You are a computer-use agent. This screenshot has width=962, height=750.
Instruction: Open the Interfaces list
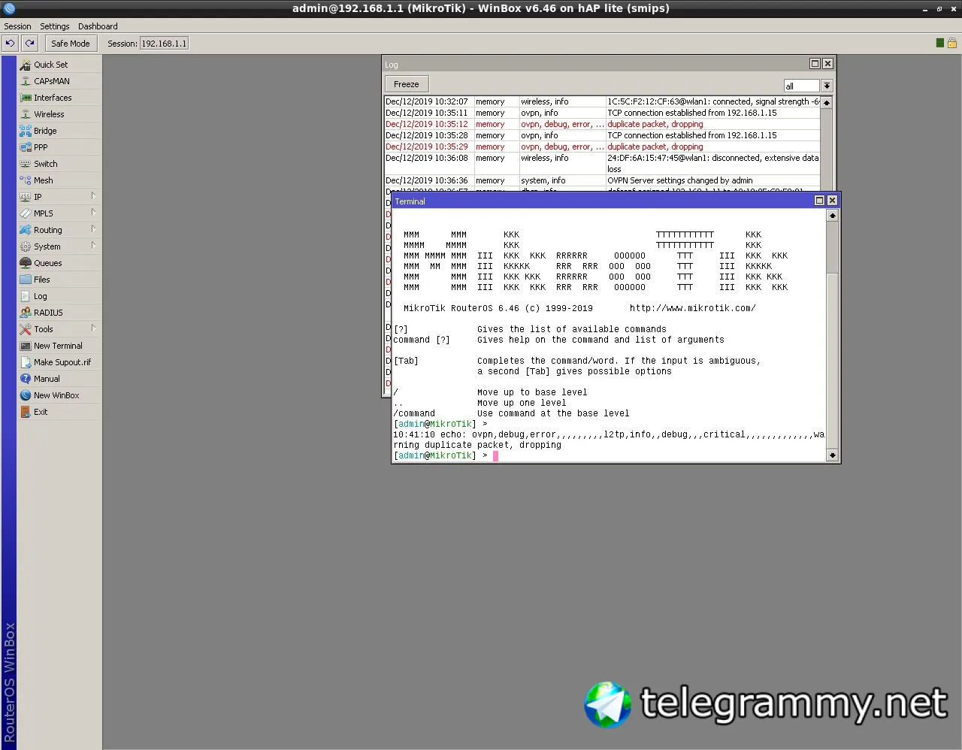59,98
